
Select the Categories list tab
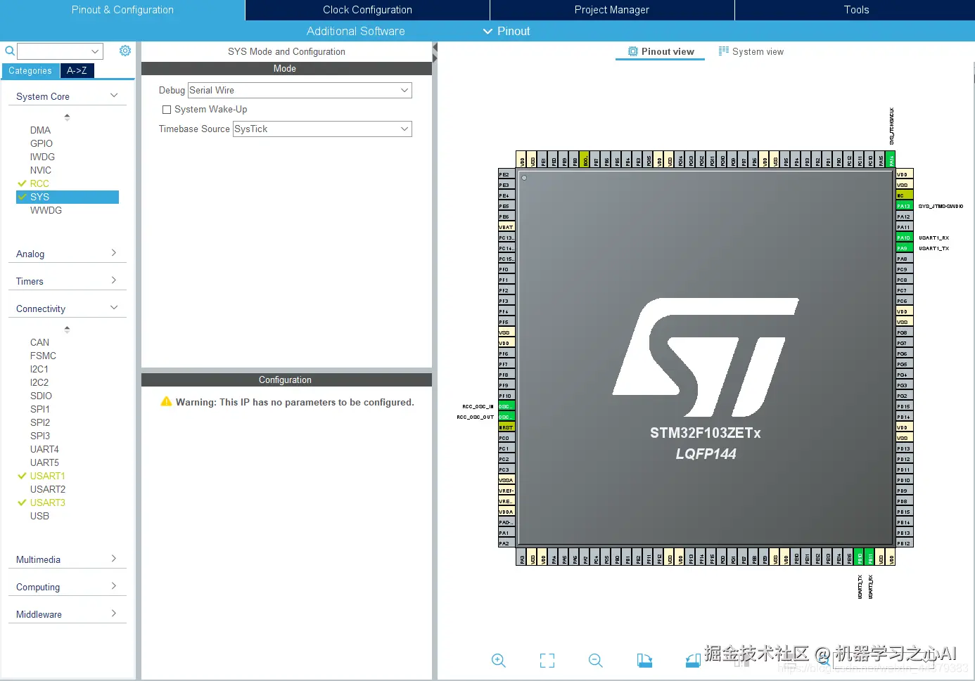pos(30,70)
